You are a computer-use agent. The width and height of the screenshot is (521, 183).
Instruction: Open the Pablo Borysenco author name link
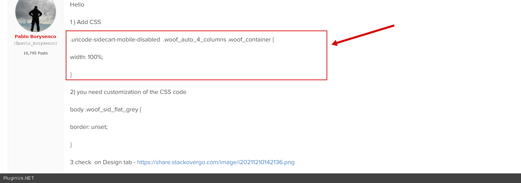click(x=35, y=37)
